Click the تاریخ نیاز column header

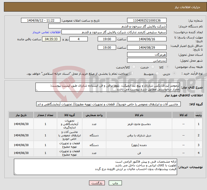21,115
